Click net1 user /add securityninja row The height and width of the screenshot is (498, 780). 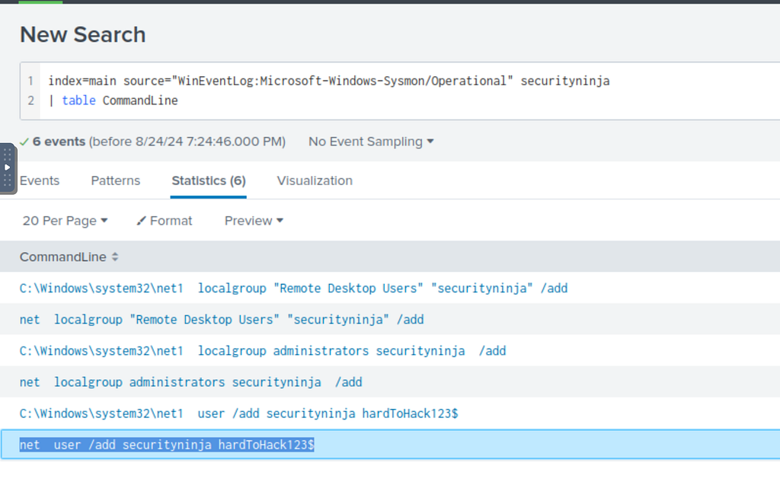click(390, 413)
